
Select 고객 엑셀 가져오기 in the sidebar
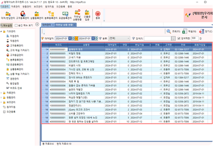click(x=18, y=50)
